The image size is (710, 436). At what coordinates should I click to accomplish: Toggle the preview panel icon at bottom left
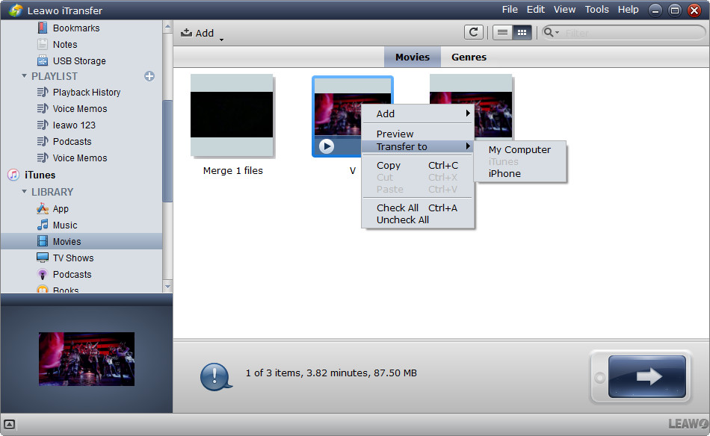coord(10,425)
